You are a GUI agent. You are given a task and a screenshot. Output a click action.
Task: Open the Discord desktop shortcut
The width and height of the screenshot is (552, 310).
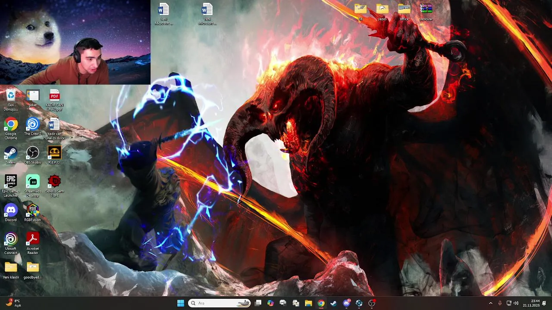pyautogui.click(x=11, y=213)
